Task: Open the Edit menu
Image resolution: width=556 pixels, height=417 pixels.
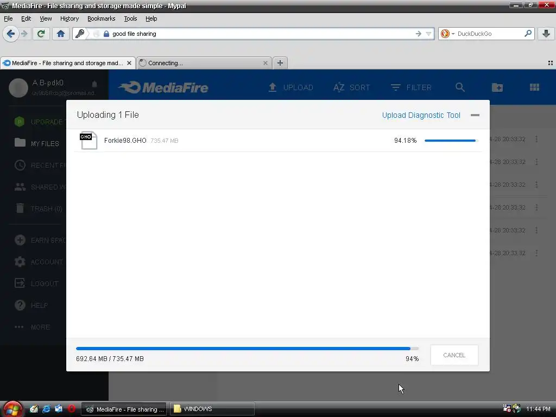Action: pyautogui.click(x=26, y=18)
